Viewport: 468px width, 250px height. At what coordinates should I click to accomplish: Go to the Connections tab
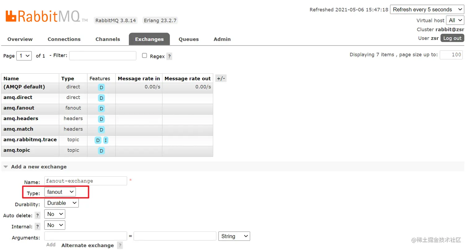pos(64,39)
